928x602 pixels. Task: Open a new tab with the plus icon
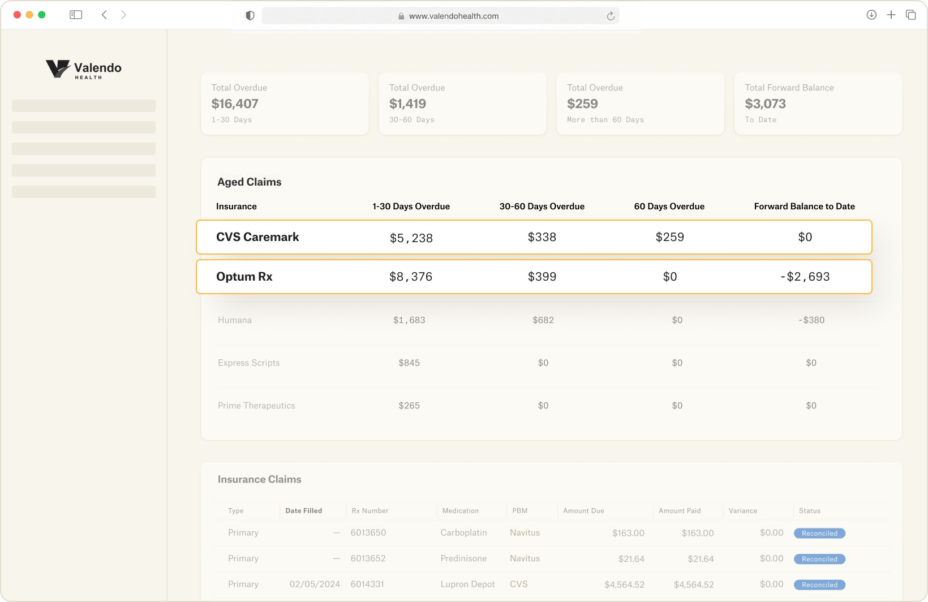click(x=891, y=15)
